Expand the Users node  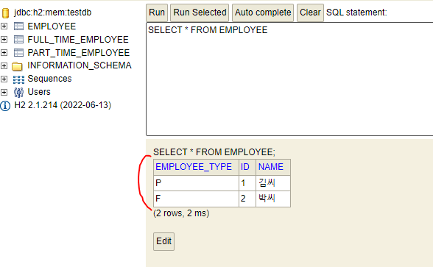pyautogui.click(x=4, y=92)
